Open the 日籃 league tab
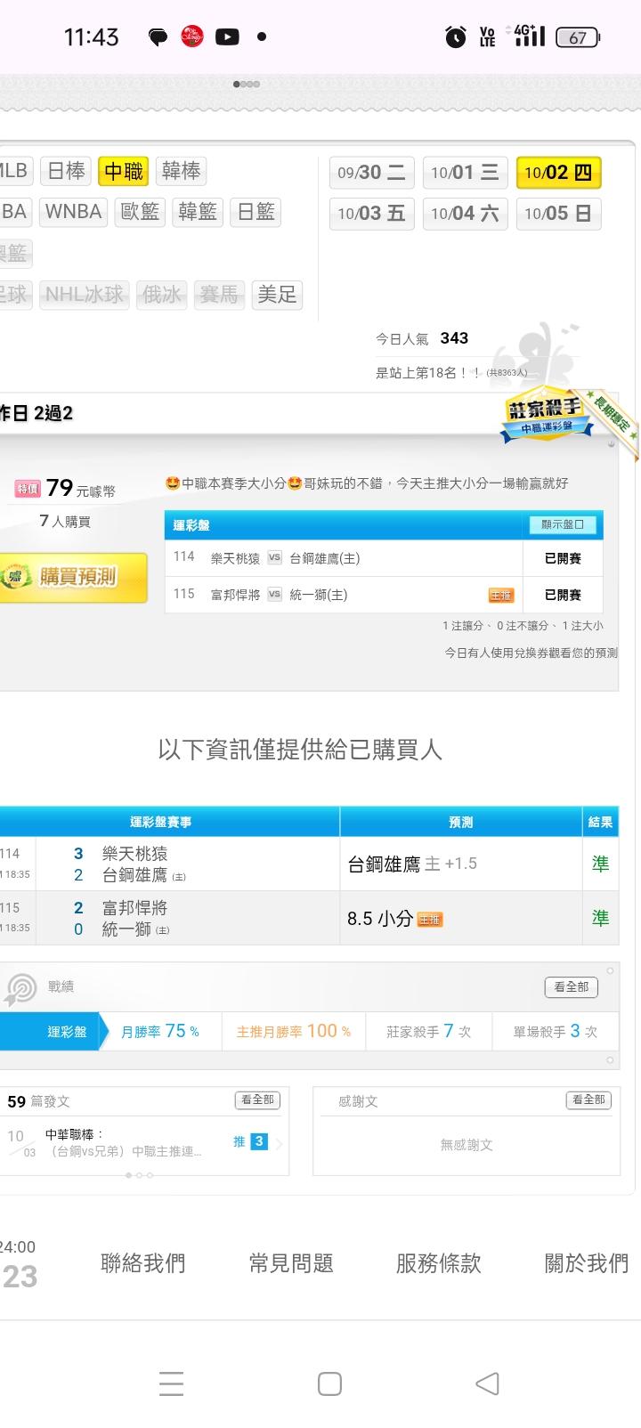 256,212
